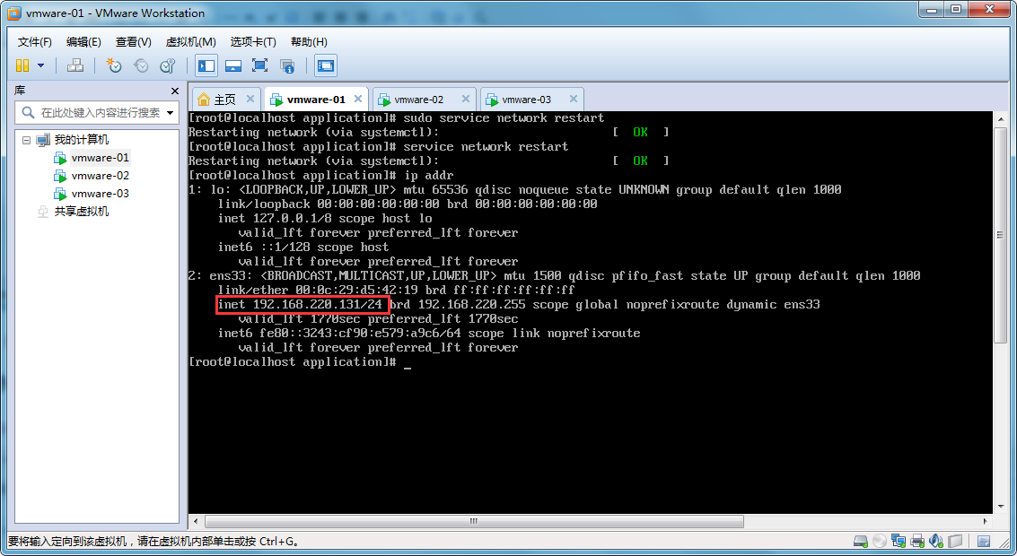
Task: Open the 查看(V) menu
Action: (134, 41)
